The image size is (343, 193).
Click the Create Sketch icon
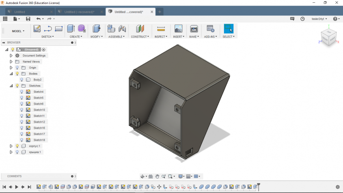point(37,29)
